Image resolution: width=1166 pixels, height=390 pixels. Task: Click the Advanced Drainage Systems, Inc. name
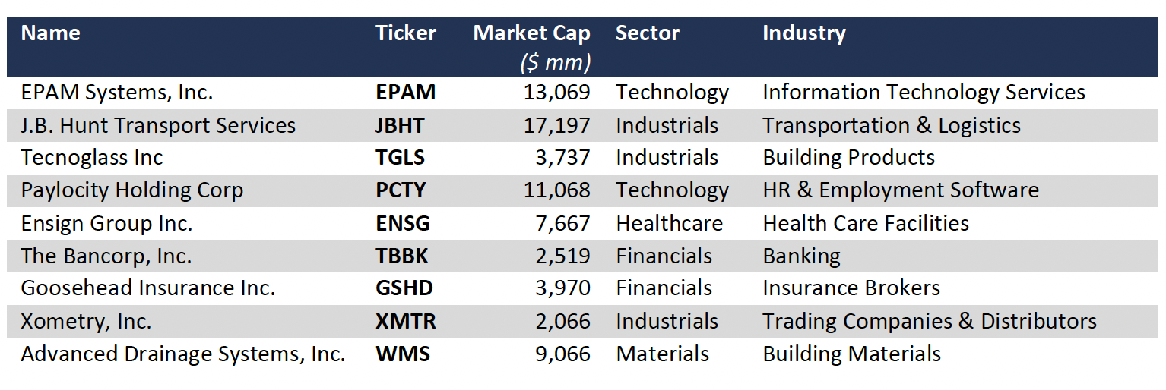(x=183, y=354)
